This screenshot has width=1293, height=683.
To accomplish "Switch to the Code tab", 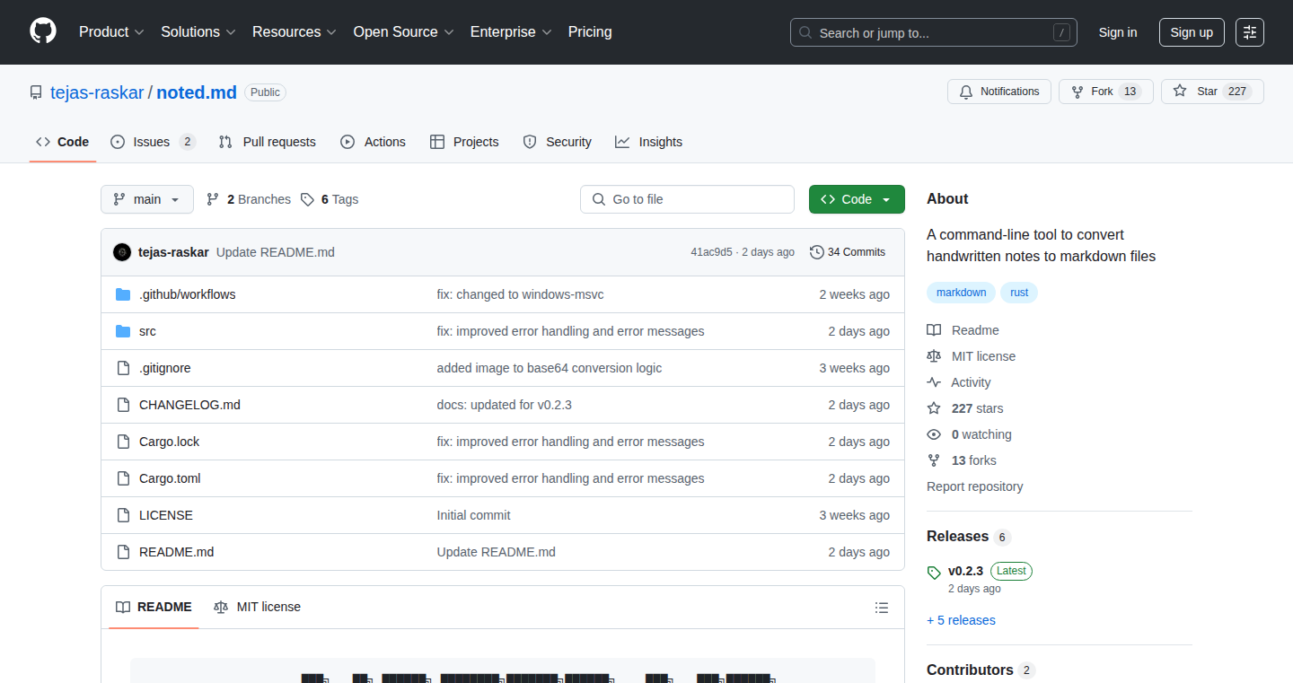I will [63, 142].
